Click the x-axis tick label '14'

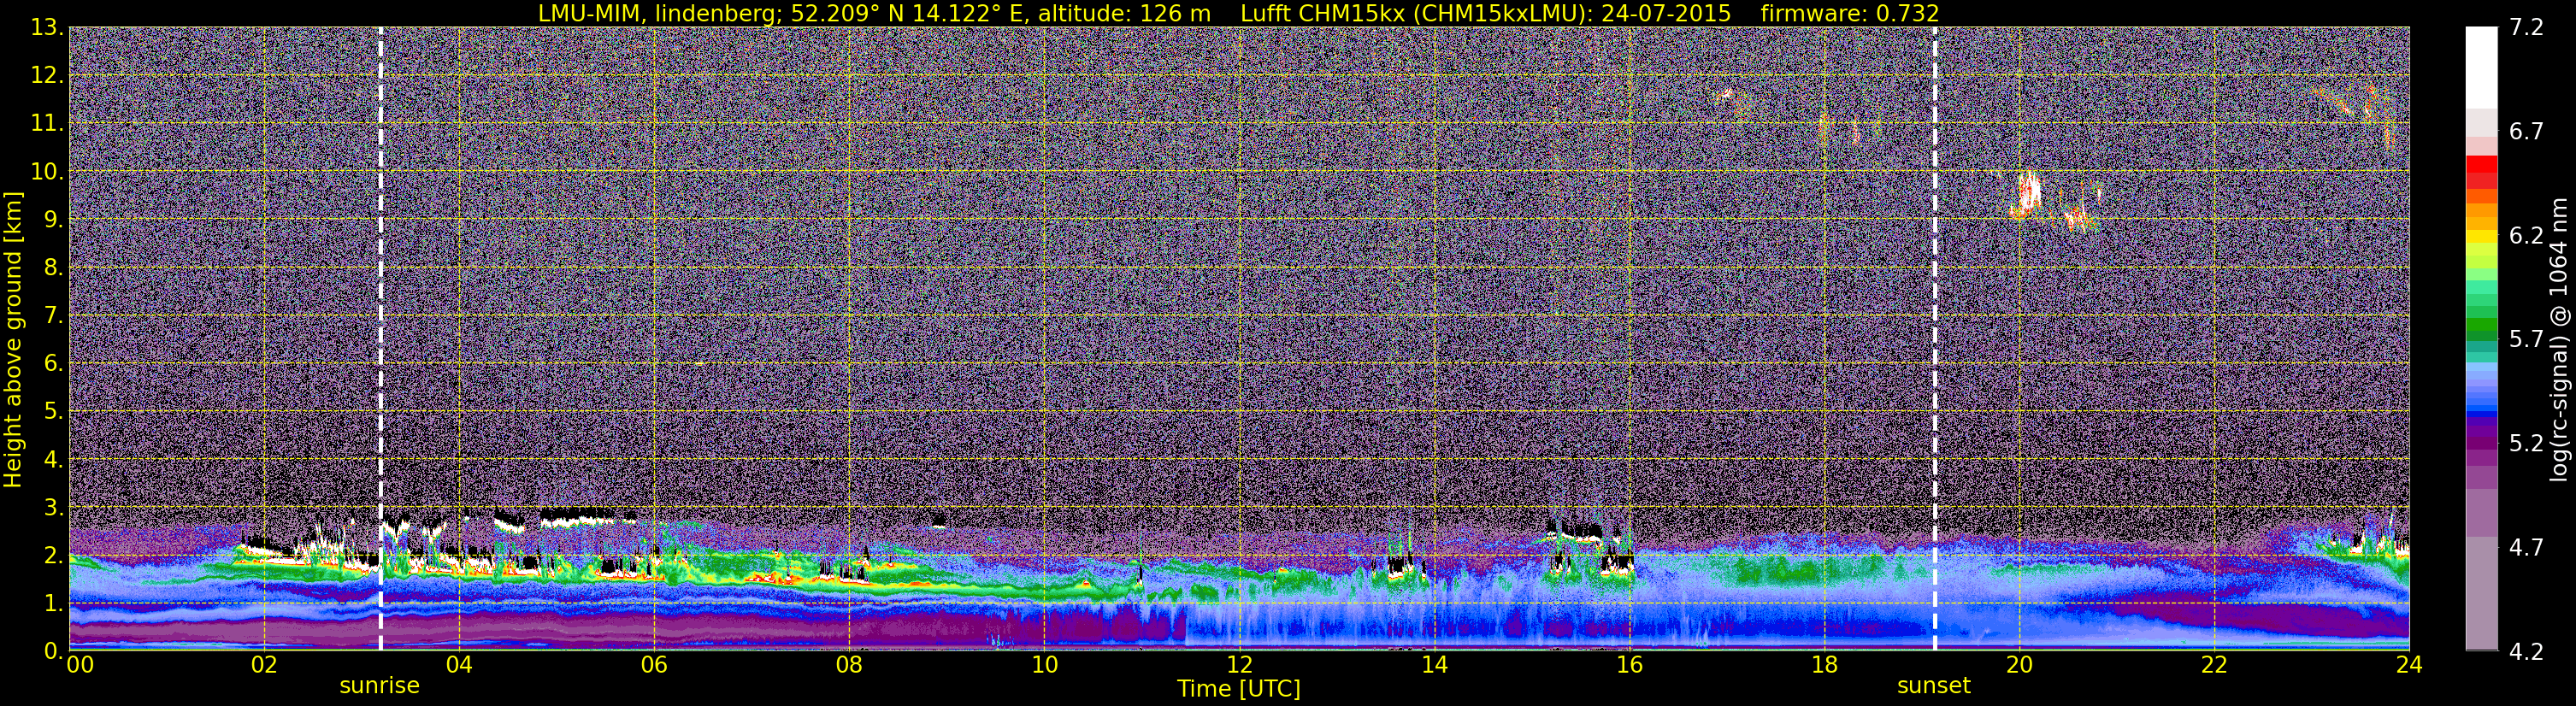(1434, 666)
